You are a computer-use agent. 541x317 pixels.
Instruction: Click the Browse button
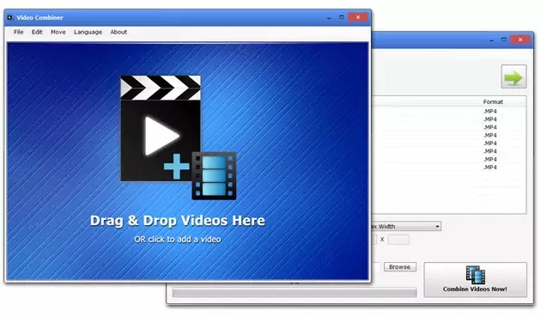[399, 267]
